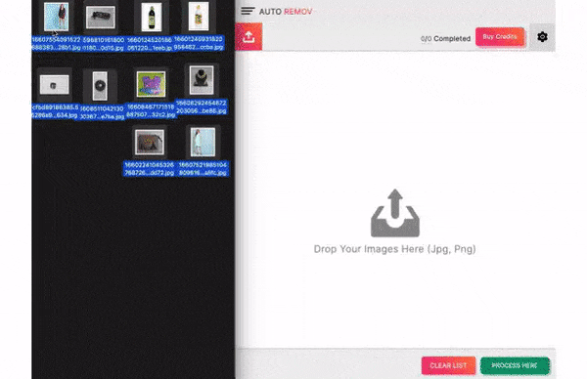Select the woman in dark dress thumbnail

click(56, 17)
